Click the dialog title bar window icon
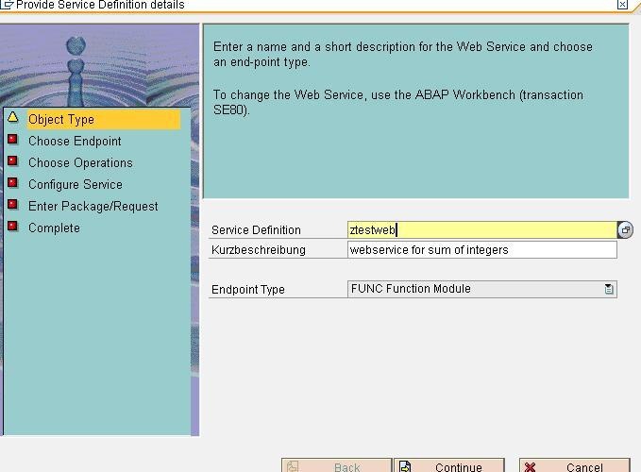Screen dimensions: 641x472 click(7, 4)
